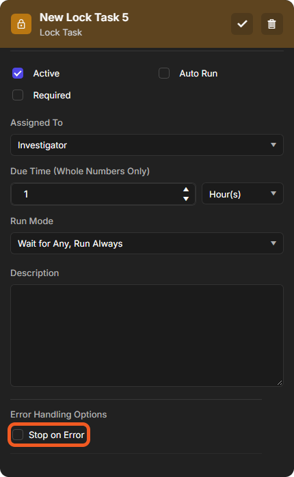Click the Due Time (Whole Numbers Only) label

point(80,171)
